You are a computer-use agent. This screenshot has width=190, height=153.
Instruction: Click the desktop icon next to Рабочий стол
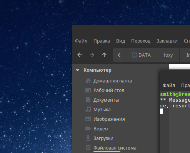[x=88, y=90]
